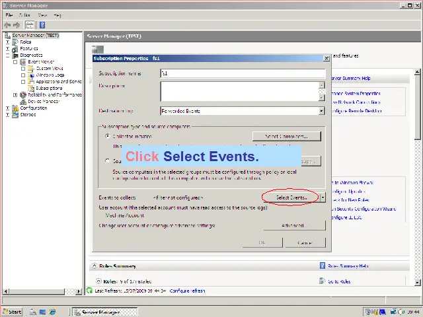Viewport: 423px width, 317px height.
Task: Click the Event Viewer icon
Action: [x=23, y=62]
